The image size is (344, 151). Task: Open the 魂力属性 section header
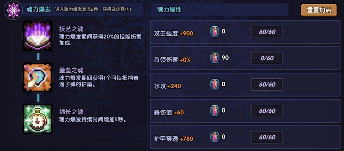tap(169, 10)
